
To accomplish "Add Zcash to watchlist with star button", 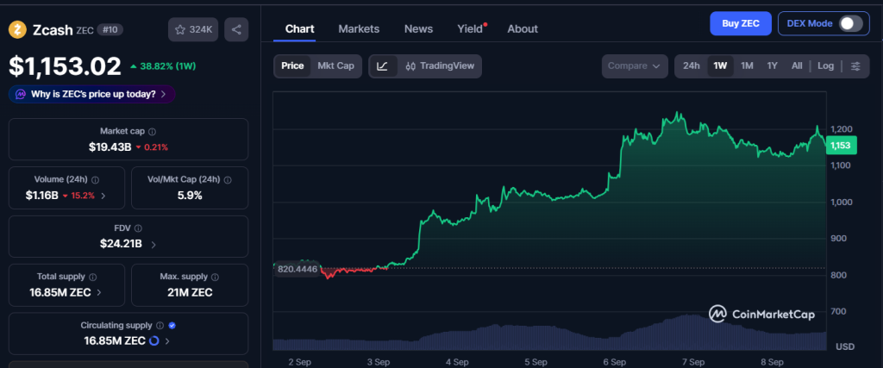I will (x=193, y=30).
